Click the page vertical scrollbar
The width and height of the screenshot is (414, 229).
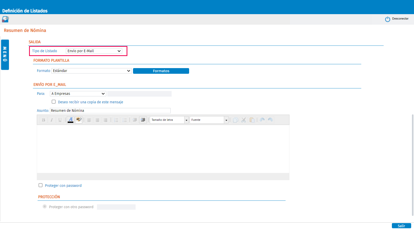(413, 164)
